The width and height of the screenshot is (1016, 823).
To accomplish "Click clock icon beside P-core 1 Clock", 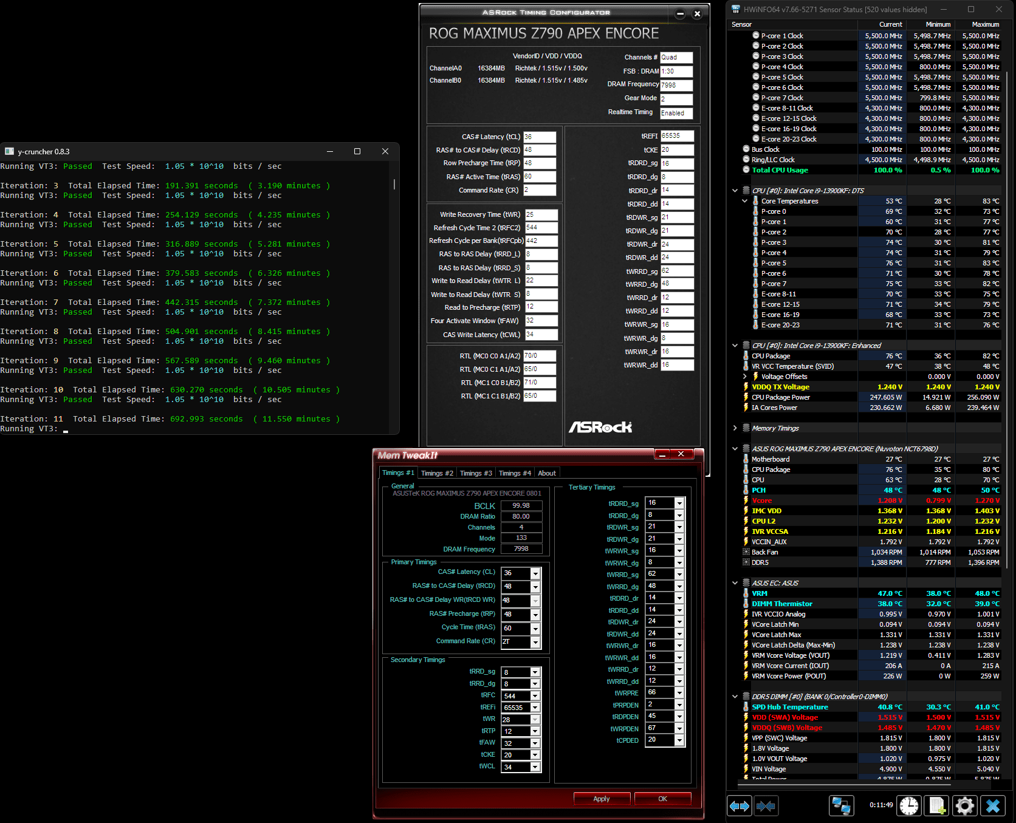I will pos(756,35).
